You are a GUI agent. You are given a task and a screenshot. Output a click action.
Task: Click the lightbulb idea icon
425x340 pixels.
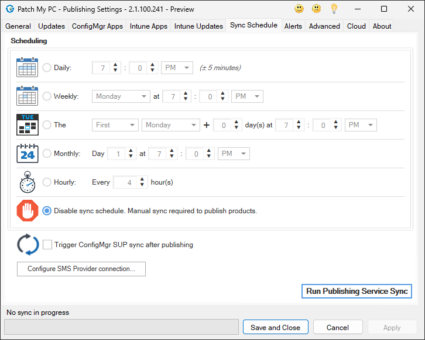pyautogui.click(x=334, y=9)
